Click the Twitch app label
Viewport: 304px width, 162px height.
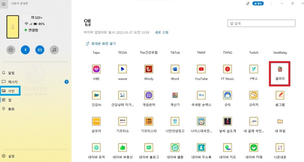pos(254,53)
